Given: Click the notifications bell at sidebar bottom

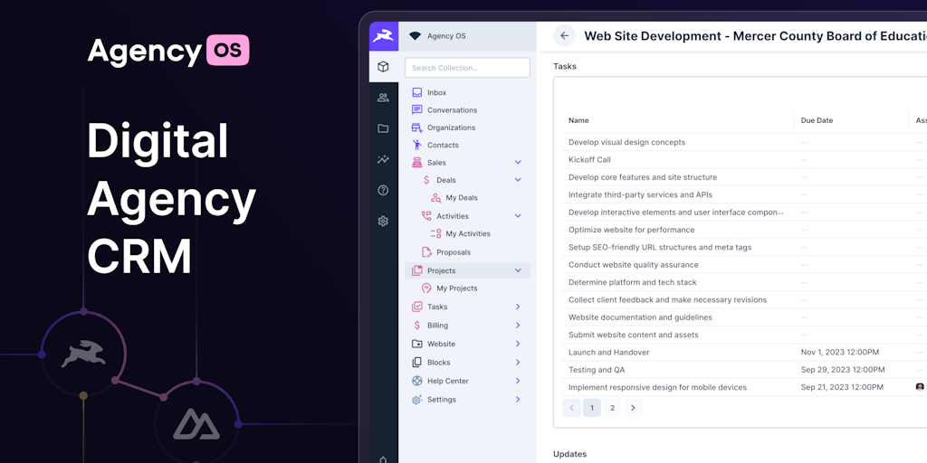Looking at the screenshot, I should [383, 458].
